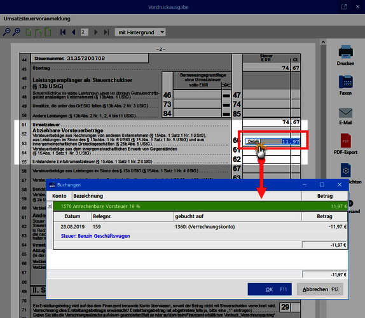Click the Details button in field 66

(x=253, y=141)
